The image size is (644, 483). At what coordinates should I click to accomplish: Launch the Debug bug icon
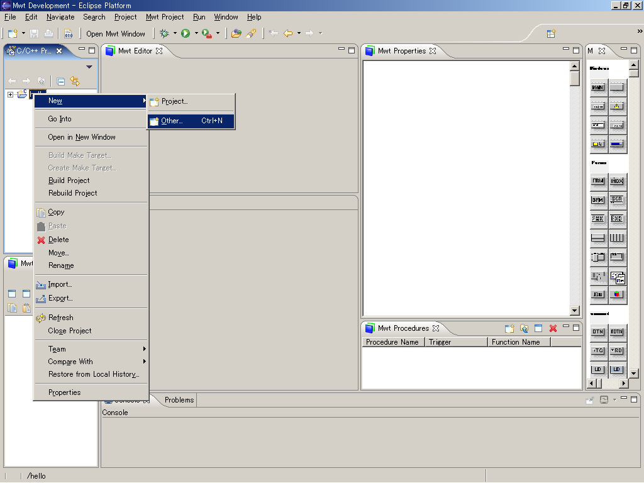164,33
